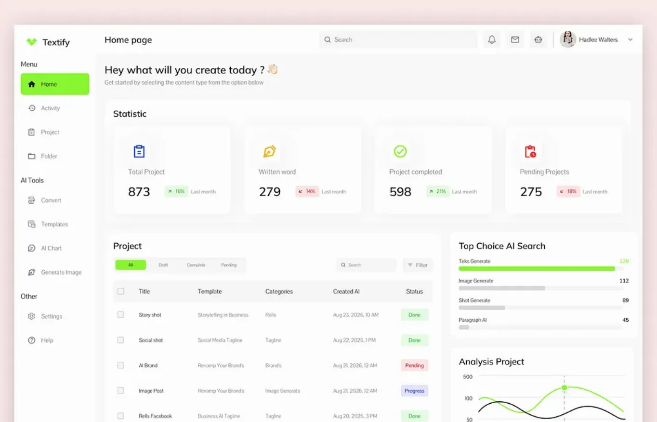The width and height of the screenshot is (657, 422).
Task: Click the Done status of Social shot
Action: coord(415,340)
